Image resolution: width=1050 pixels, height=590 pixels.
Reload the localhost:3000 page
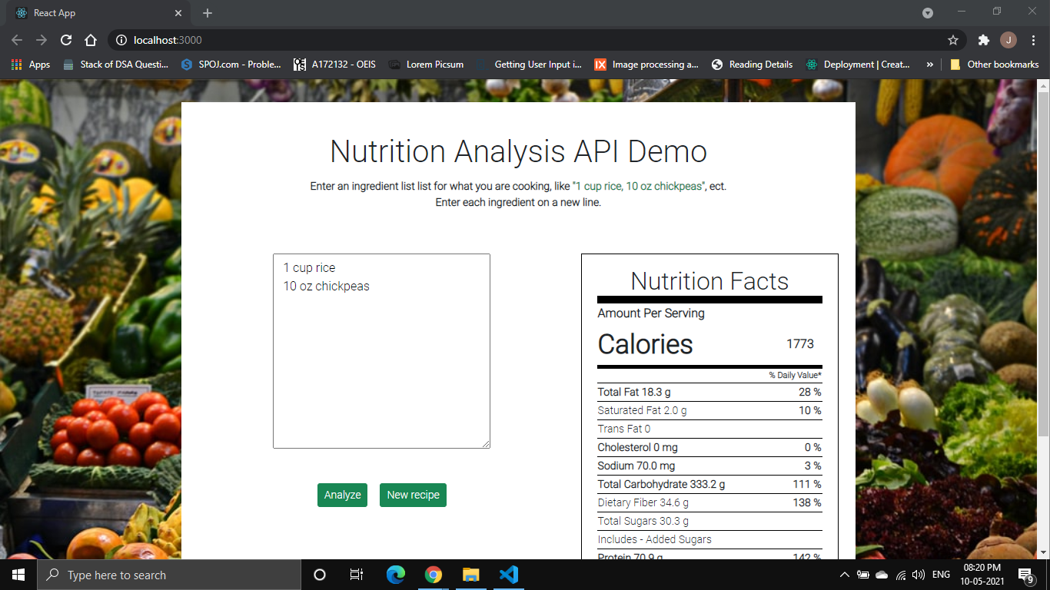tap(66, 40)
